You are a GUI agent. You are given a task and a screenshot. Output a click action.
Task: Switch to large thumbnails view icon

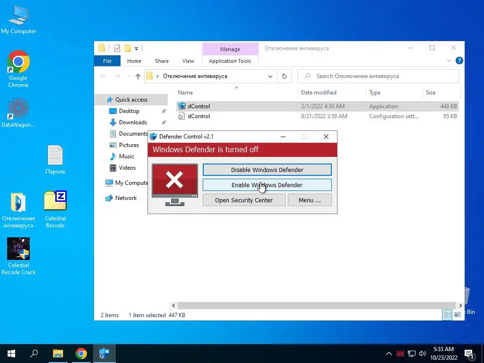458,315
